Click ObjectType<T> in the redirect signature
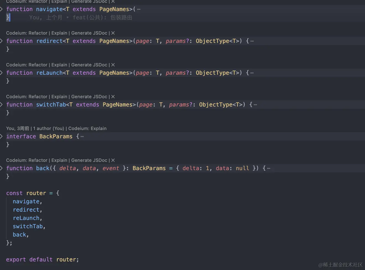Viewport: 365px width, 270px height. [x=217, y=41]
